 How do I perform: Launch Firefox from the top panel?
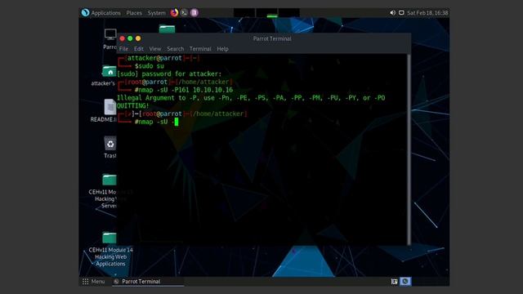(174, 13)
